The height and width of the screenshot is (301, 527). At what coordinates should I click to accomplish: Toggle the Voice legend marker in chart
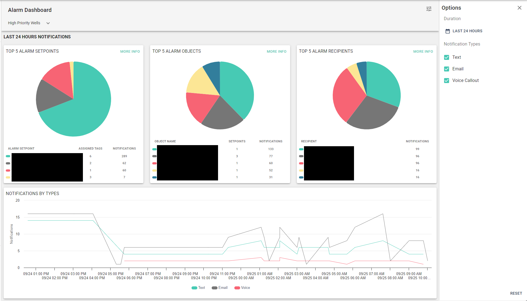coord(237,288)
